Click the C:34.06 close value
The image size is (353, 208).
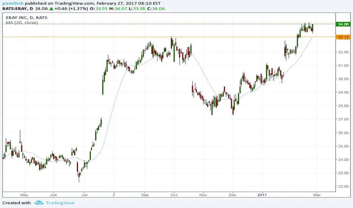pos(156,9)
